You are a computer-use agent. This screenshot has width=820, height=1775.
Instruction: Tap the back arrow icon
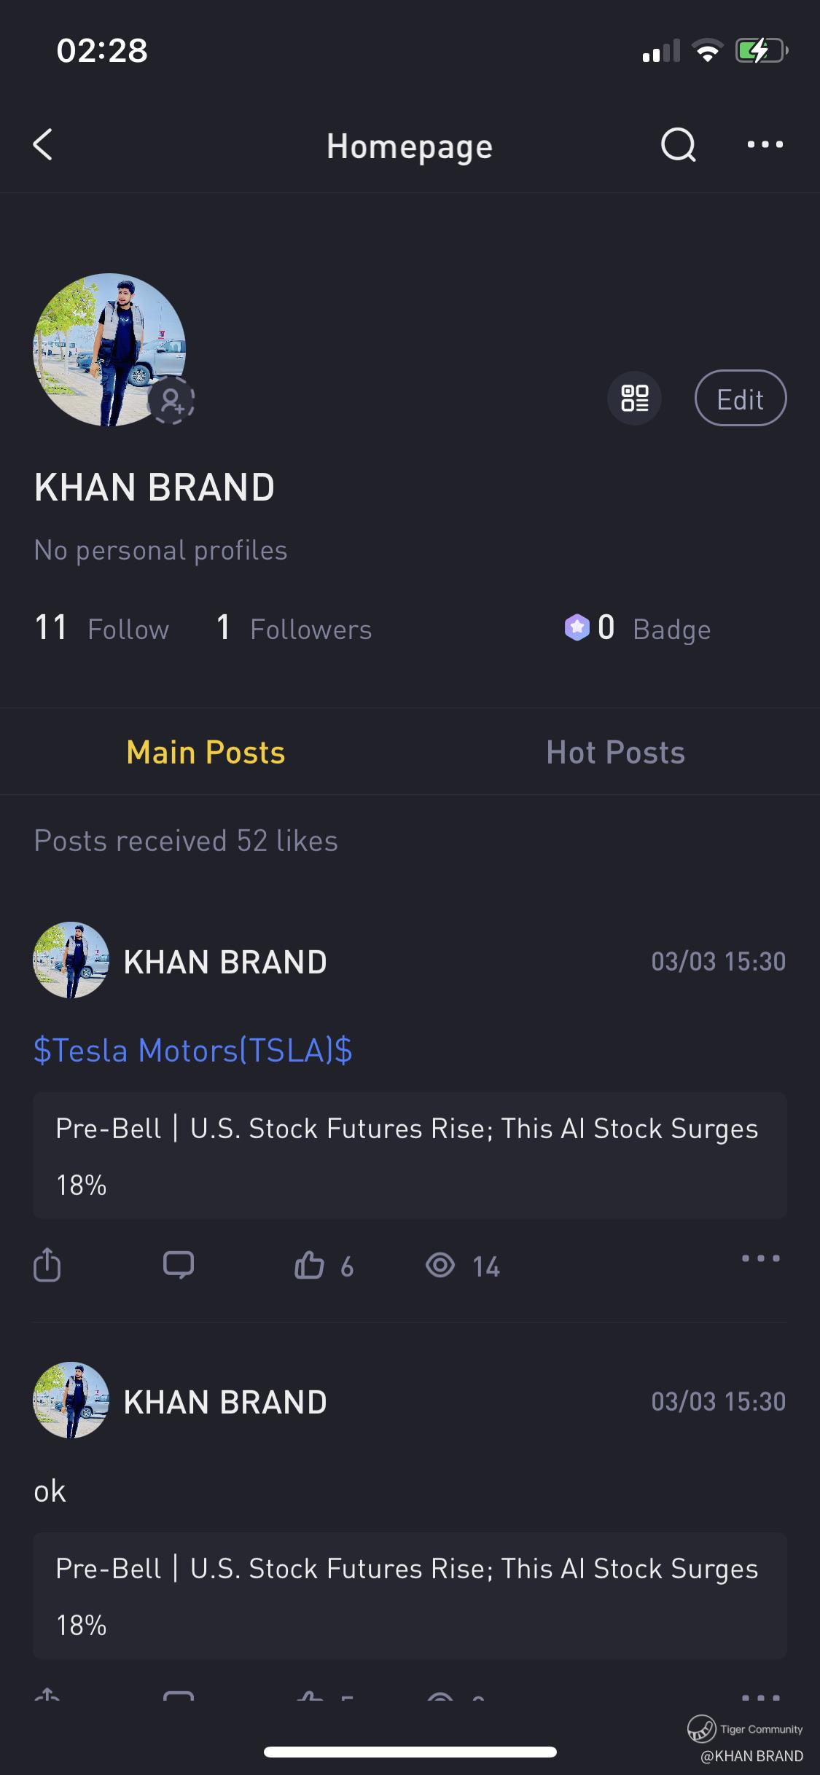[44, 144]
